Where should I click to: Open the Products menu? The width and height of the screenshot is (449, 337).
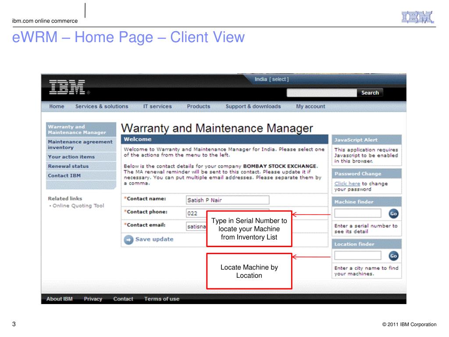tap(199, 106)
